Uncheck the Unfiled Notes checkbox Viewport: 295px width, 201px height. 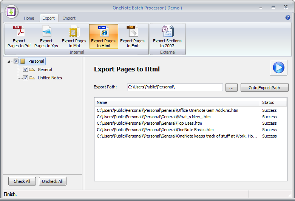[25, 78]
